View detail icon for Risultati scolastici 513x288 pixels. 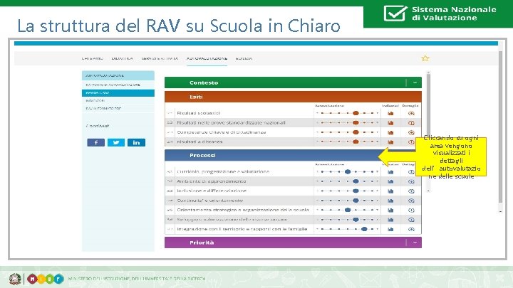click(411, 113)
